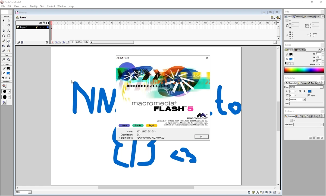The height and width of the screenshot is (196, 326).
Task: Click the URL field in Character panel
Action: coord(306,104)
